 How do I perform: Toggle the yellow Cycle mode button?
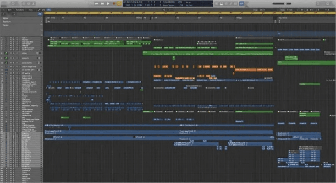tap(119, 4)
